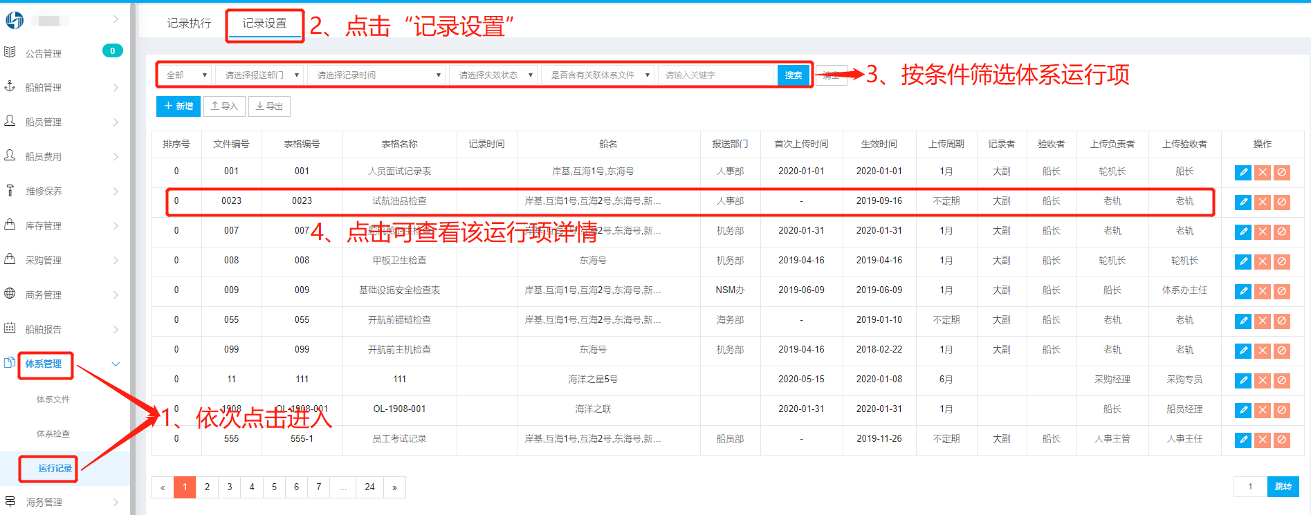Go to next page with » arrow
Screen dimensions: 1311x515
[394, 487]
